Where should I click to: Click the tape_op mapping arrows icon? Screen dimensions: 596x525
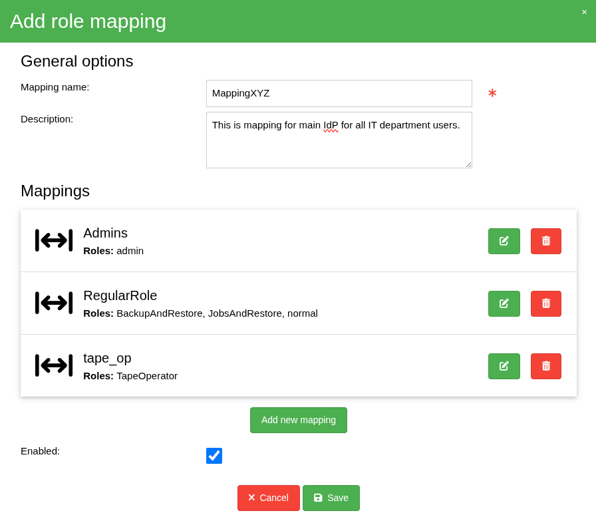54,365
